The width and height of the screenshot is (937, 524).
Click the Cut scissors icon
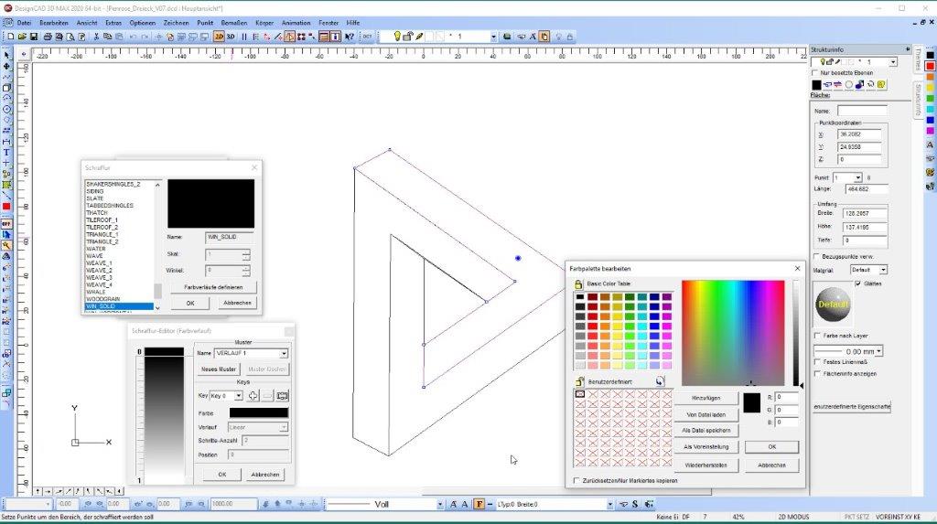(x=96, y=37)
